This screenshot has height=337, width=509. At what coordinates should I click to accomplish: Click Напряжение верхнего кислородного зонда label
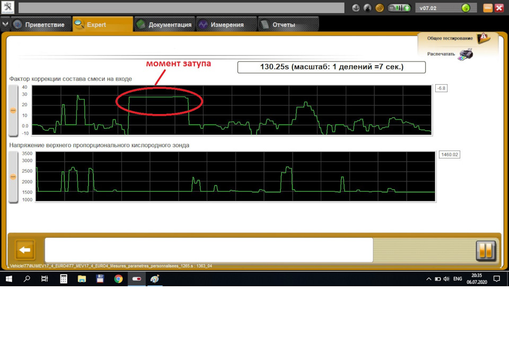(99, 145)
